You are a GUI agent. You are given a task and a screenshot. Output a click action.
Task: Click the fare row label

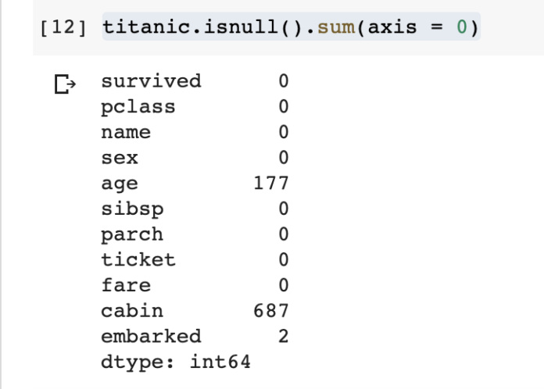tap(126, 285)
